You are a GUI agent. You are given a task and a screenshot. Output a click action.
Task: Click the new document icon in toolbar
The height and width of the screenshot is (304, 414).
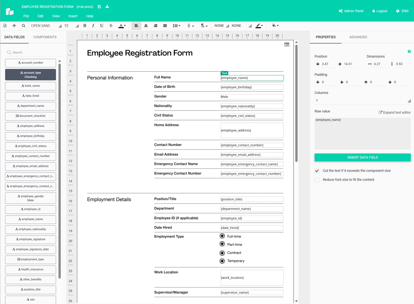tap(5, 26)
